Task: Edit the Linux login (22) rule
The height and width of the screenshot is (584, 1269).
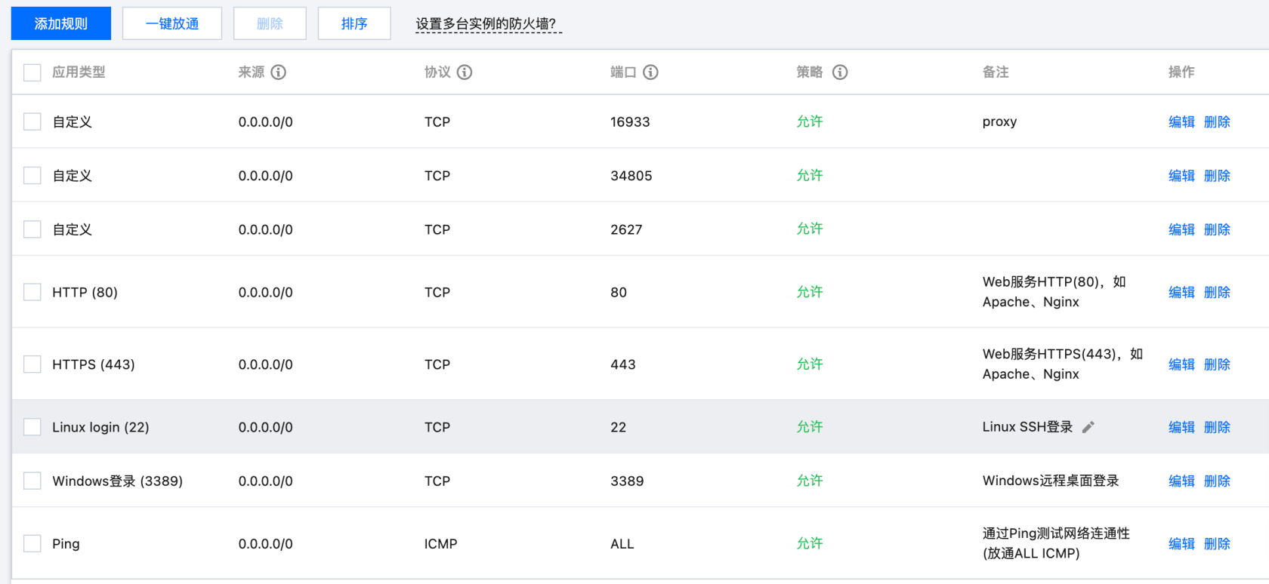Action: click(x=1181, y=427)
